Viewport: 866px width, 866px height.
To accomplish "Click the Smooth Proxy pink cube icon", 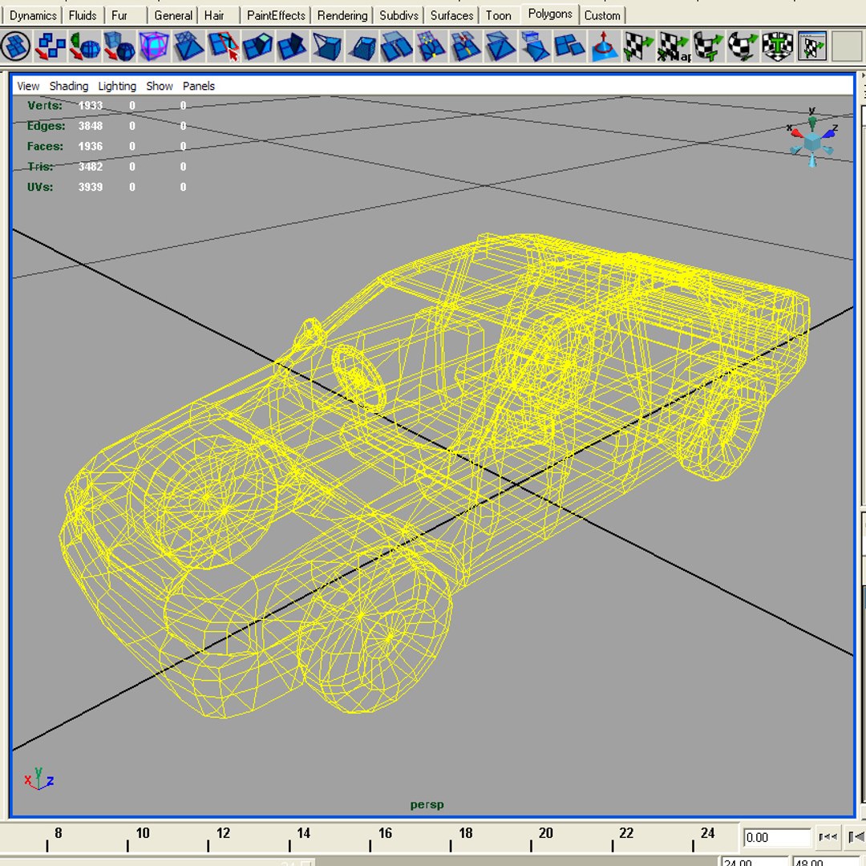I will click(153, 47).
